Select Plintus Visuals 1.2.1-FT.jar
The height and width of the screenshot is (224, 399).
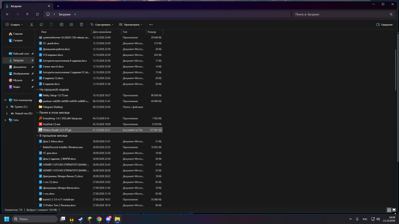pyautogui.click(x=100, y=130)
